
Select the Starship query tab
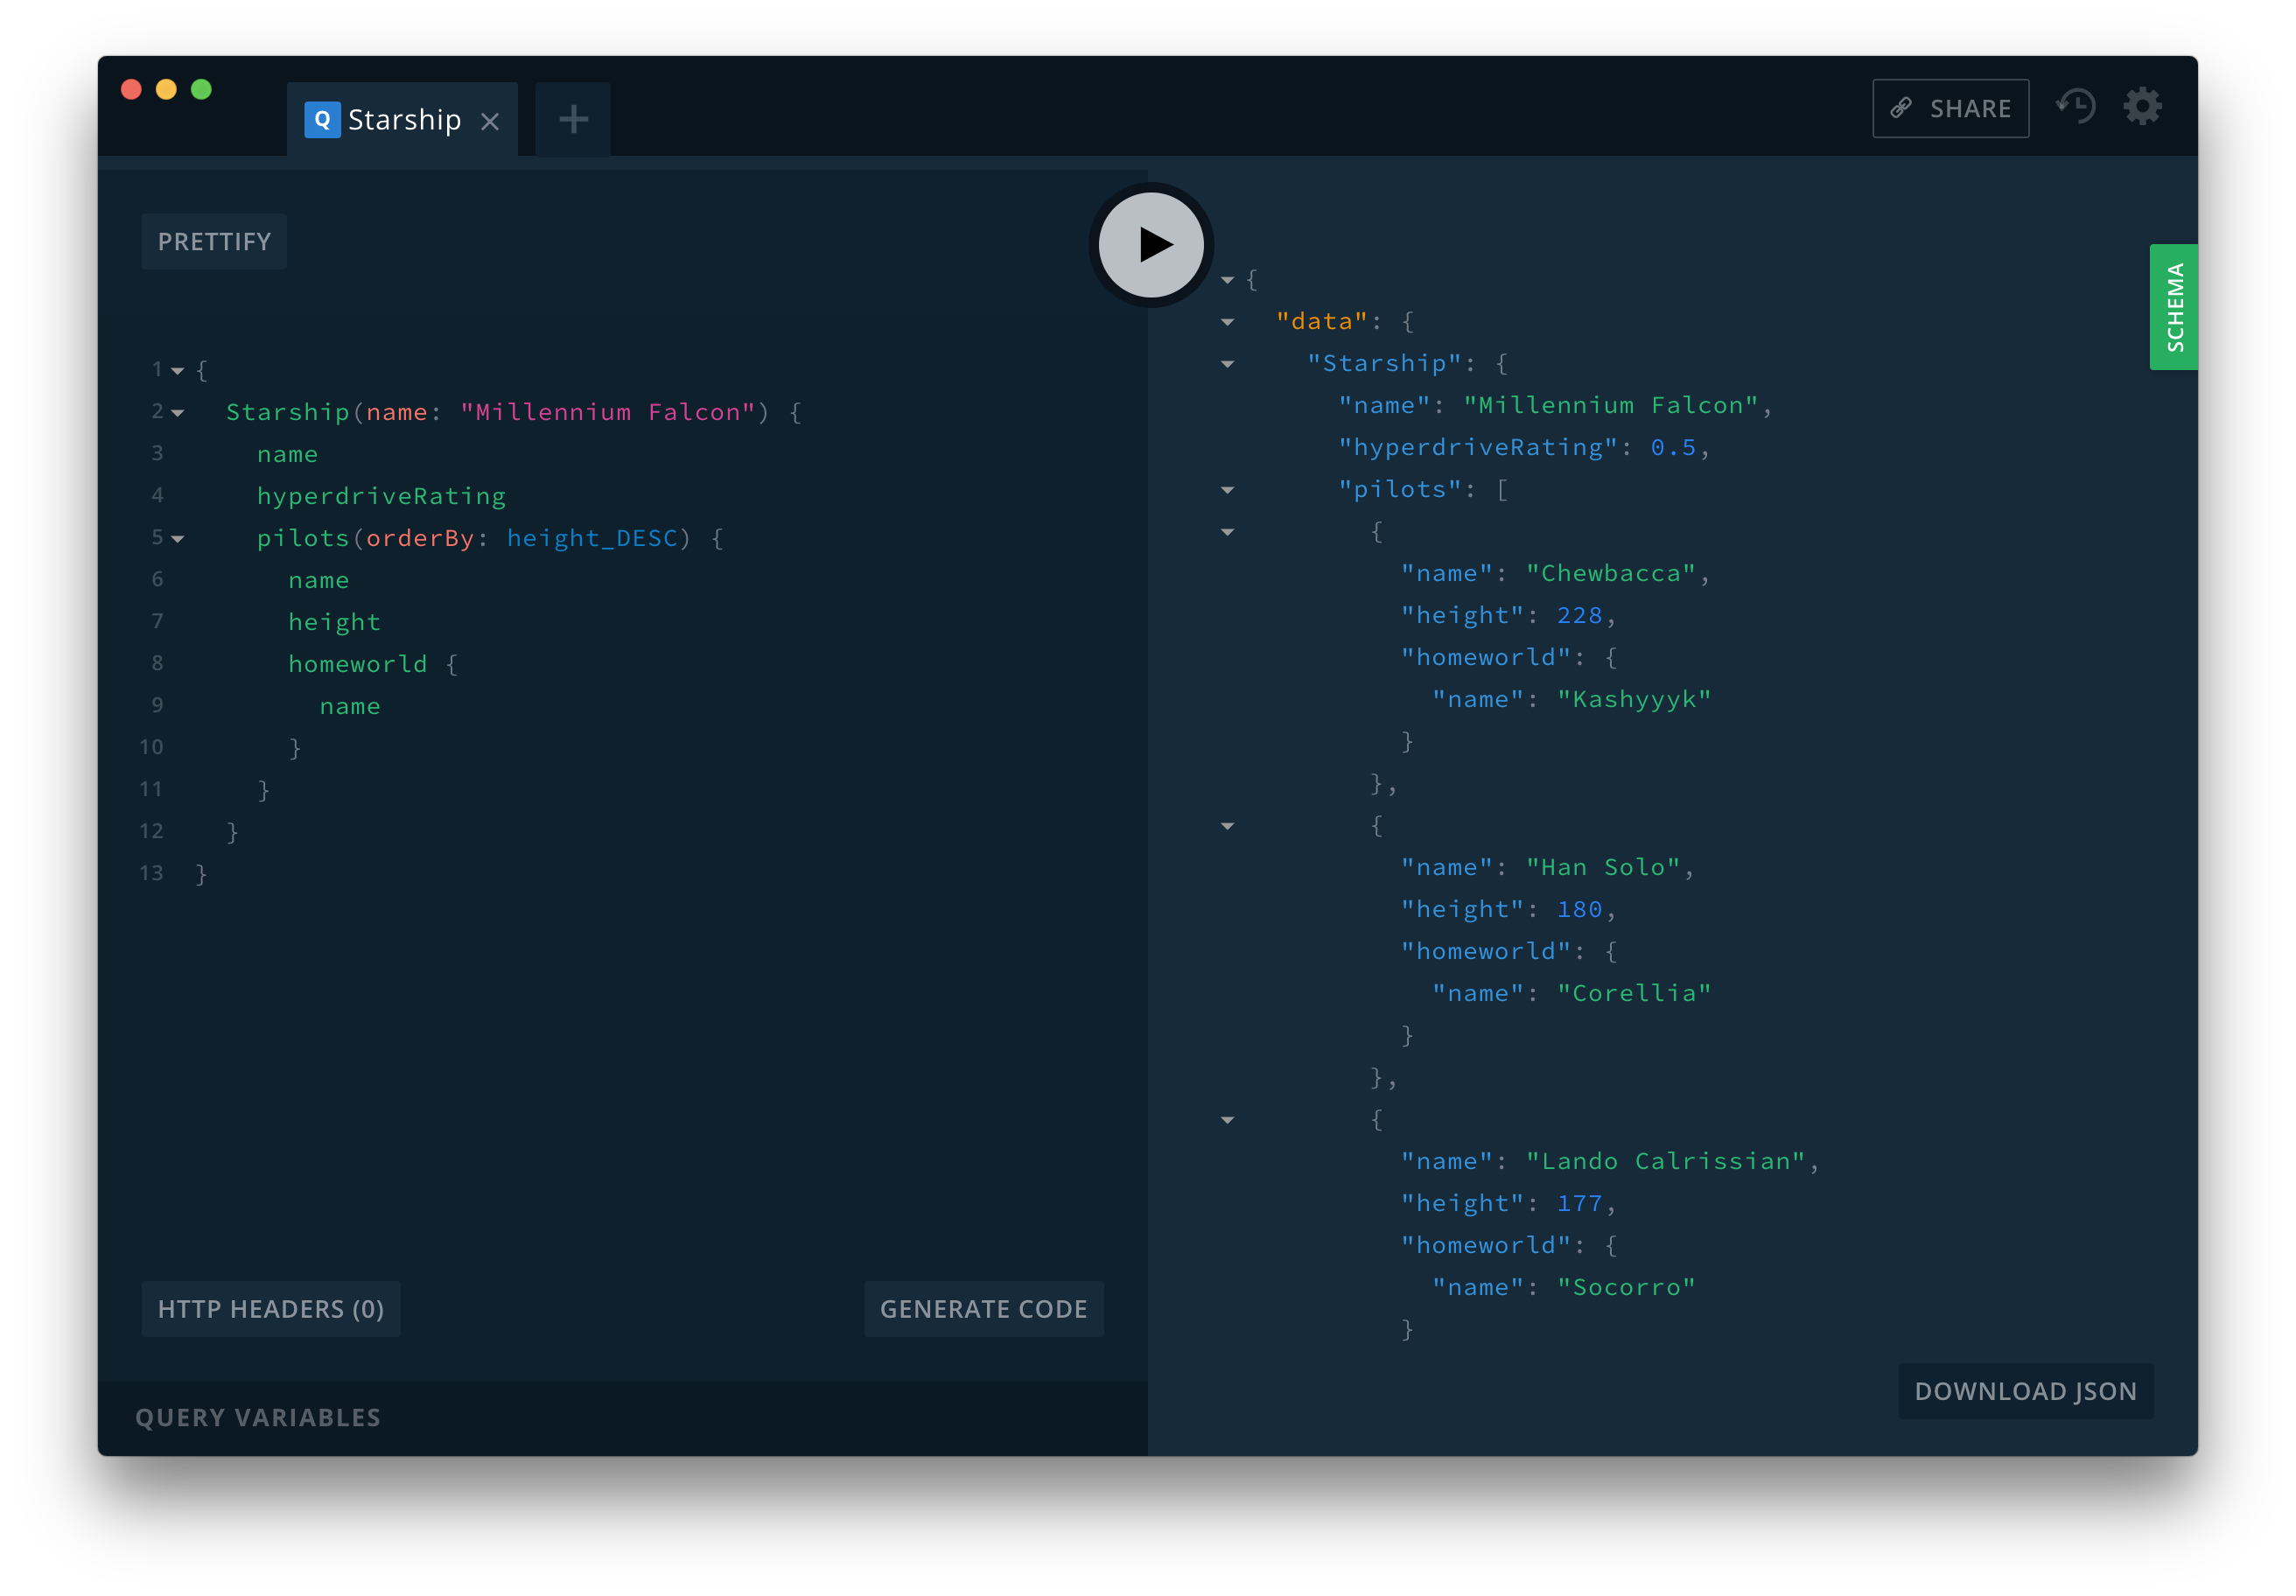coord(404,120)
